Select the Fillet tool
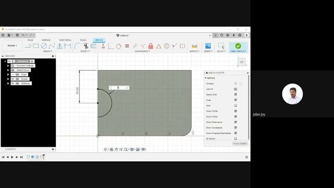Viewport: 334px width, 188px height. pyautogui.click(x=77, y=46)
